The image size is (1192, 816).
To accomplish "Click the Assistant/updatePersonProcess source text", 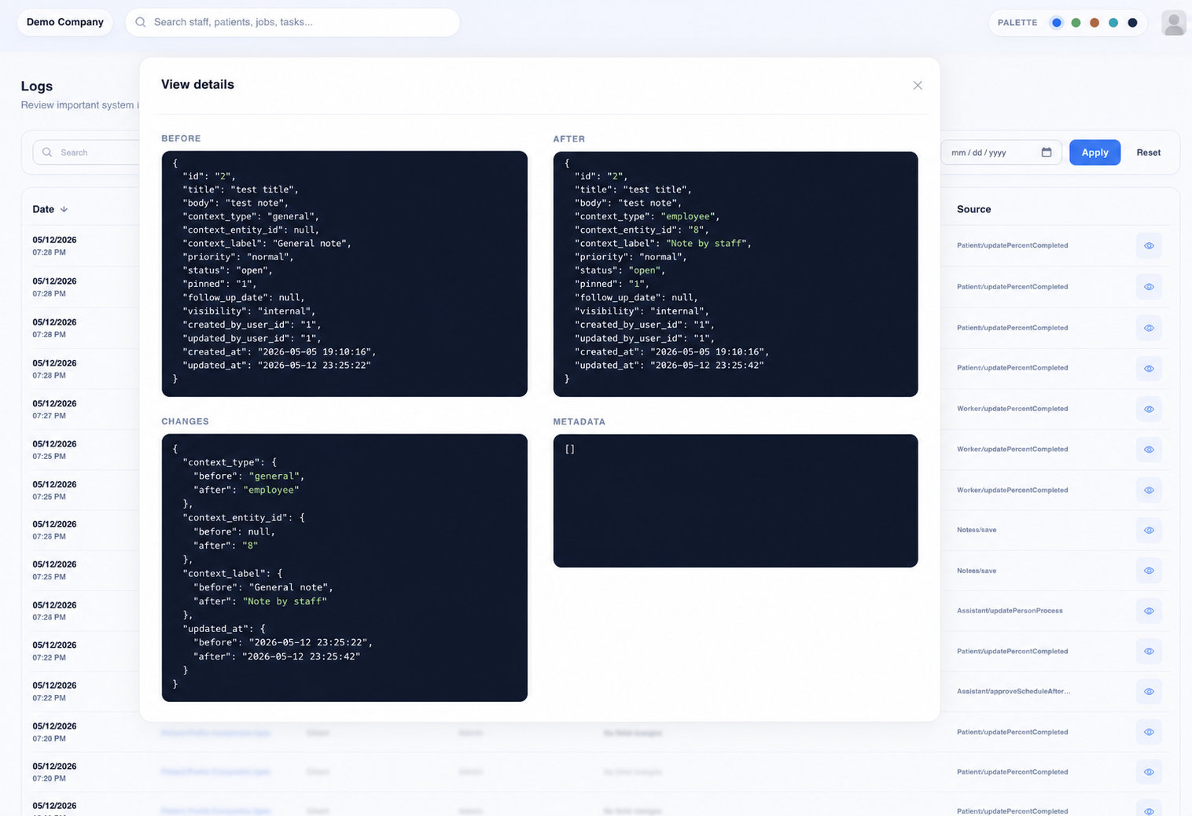I will 1010,611.
